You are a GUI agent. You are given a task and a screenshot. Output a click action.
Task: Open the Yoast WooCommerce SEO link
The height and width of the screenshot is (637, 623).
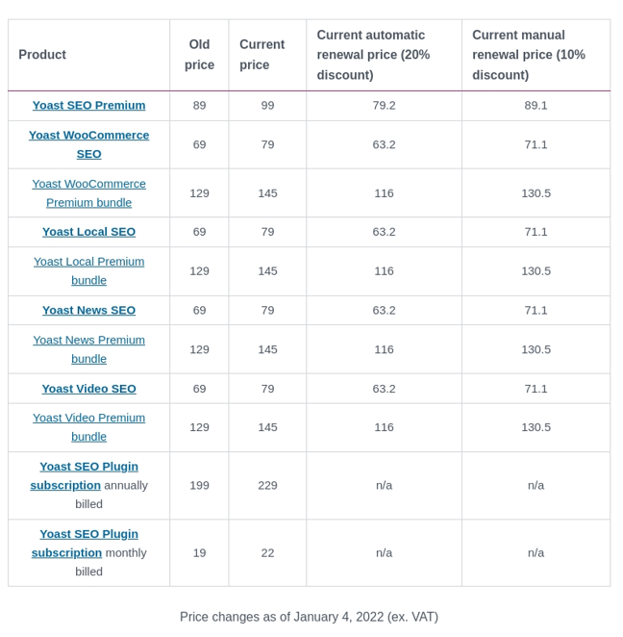click(x=88, y=144)
